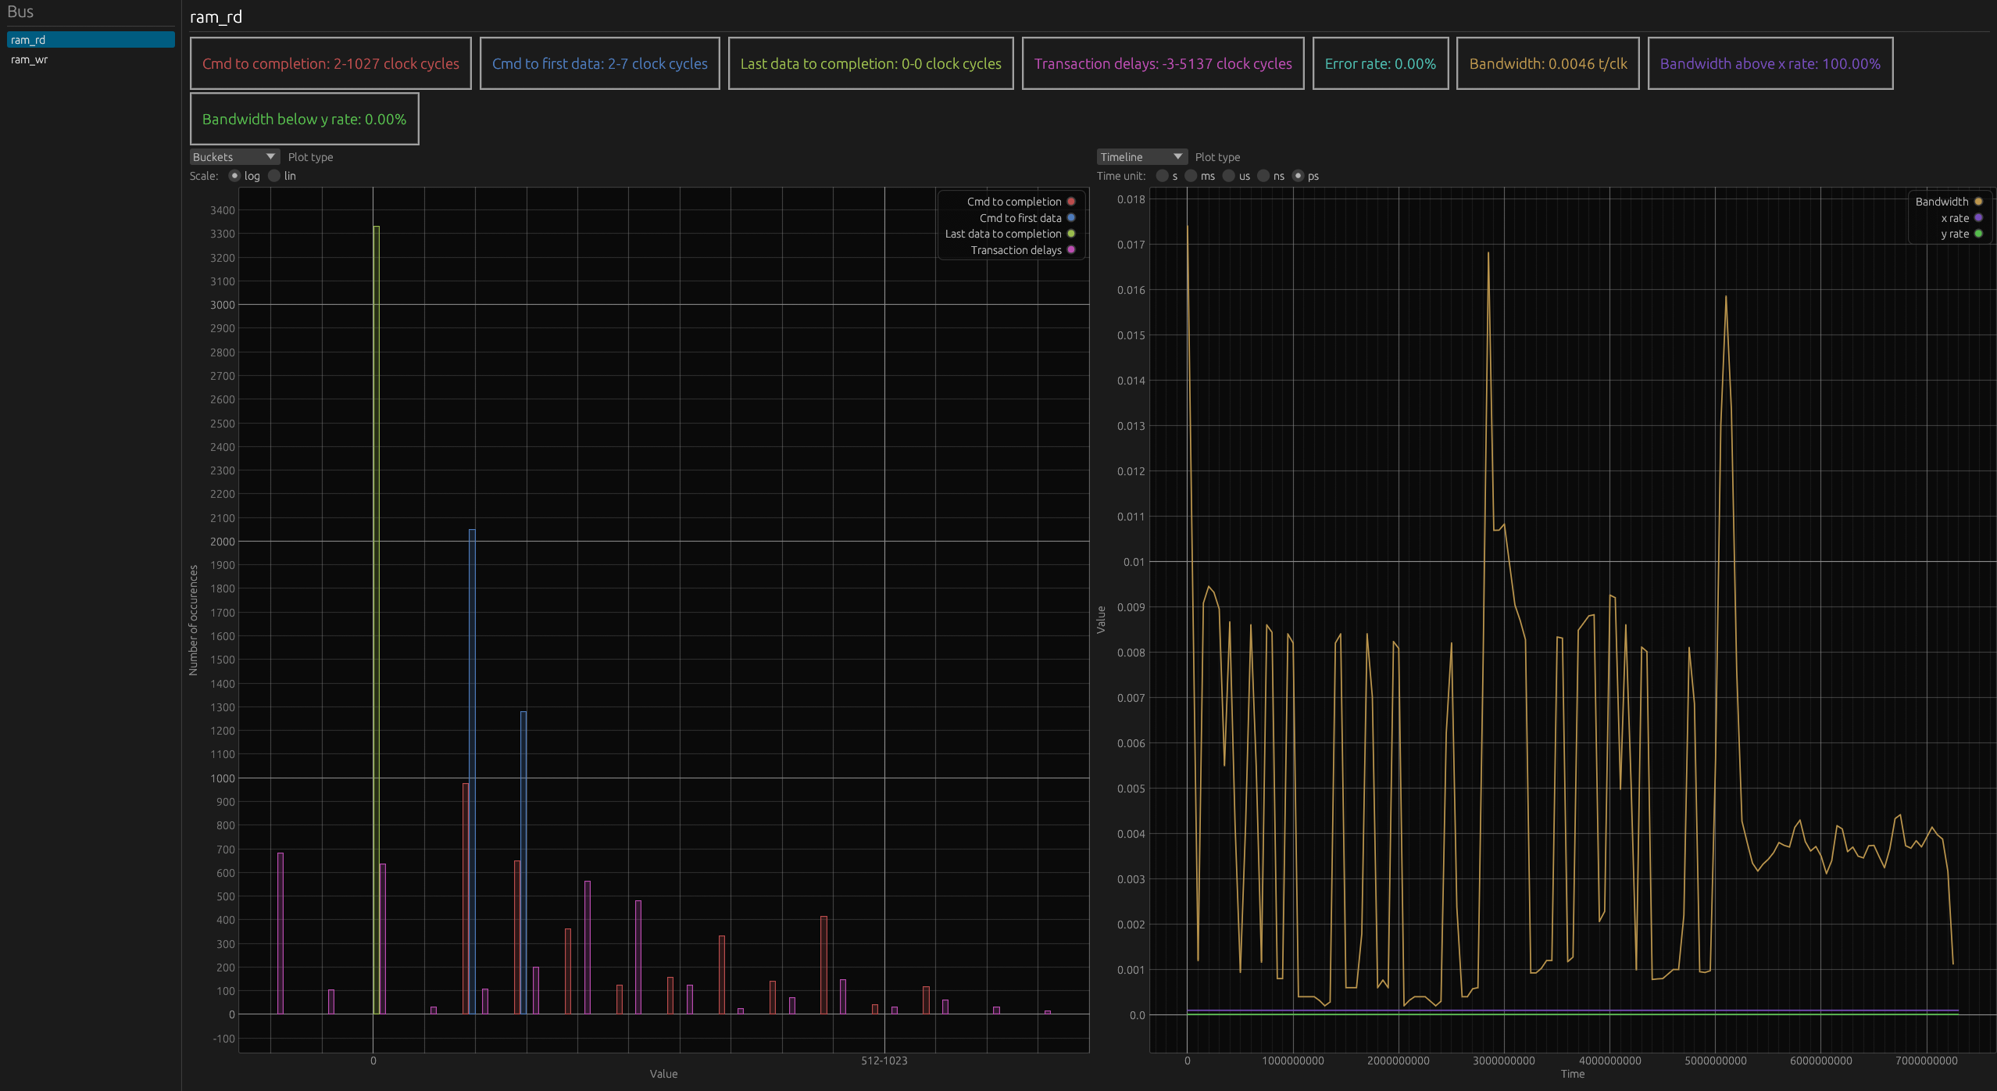Open the Timeline plot type dropdown
The width and height of the screenshot is (1997, 1091).
(1141, 156)
